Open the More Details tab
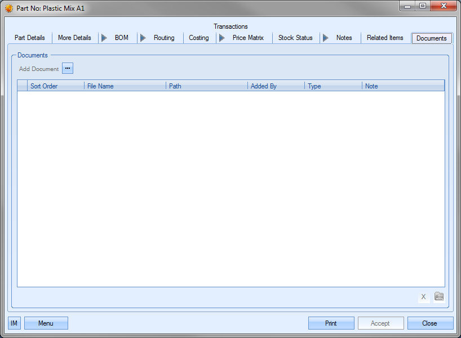 coord(74,38)
